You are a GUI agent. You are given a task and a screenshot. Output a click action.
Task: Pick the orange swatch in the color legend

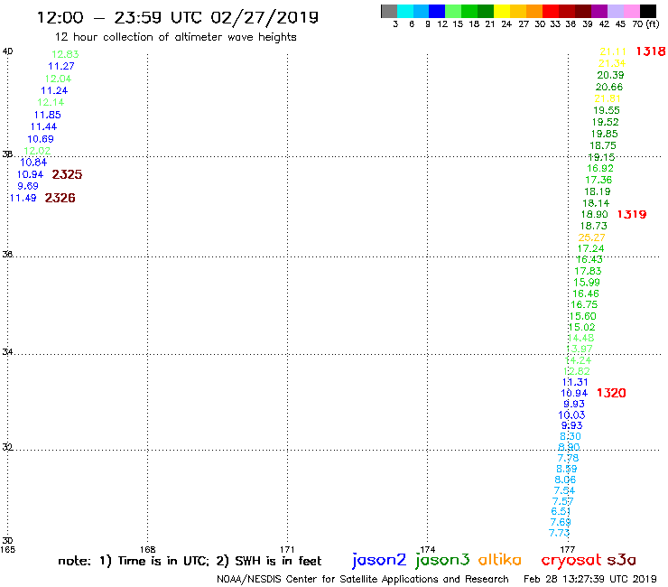534,11
